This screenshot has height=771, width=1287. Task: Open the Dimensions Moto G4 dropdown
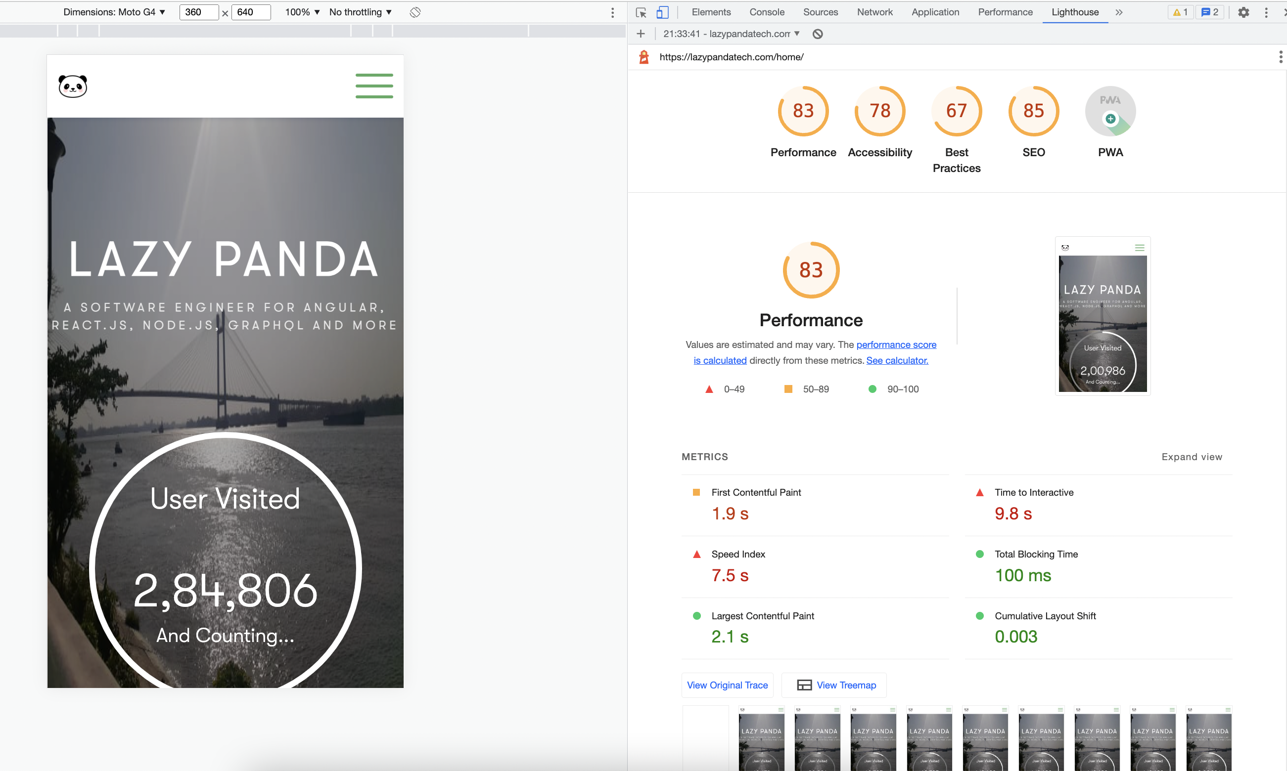(114, 12)
